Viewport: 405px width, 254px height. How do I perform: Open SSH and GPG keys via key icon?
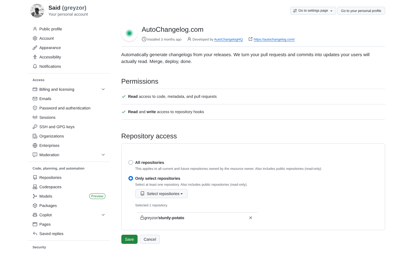pos(34,127)
